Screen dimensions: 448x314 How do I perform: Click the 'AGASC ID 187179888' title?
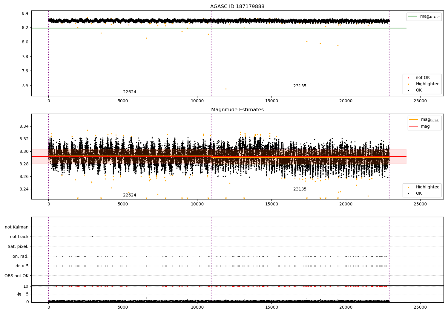(237, 7)
